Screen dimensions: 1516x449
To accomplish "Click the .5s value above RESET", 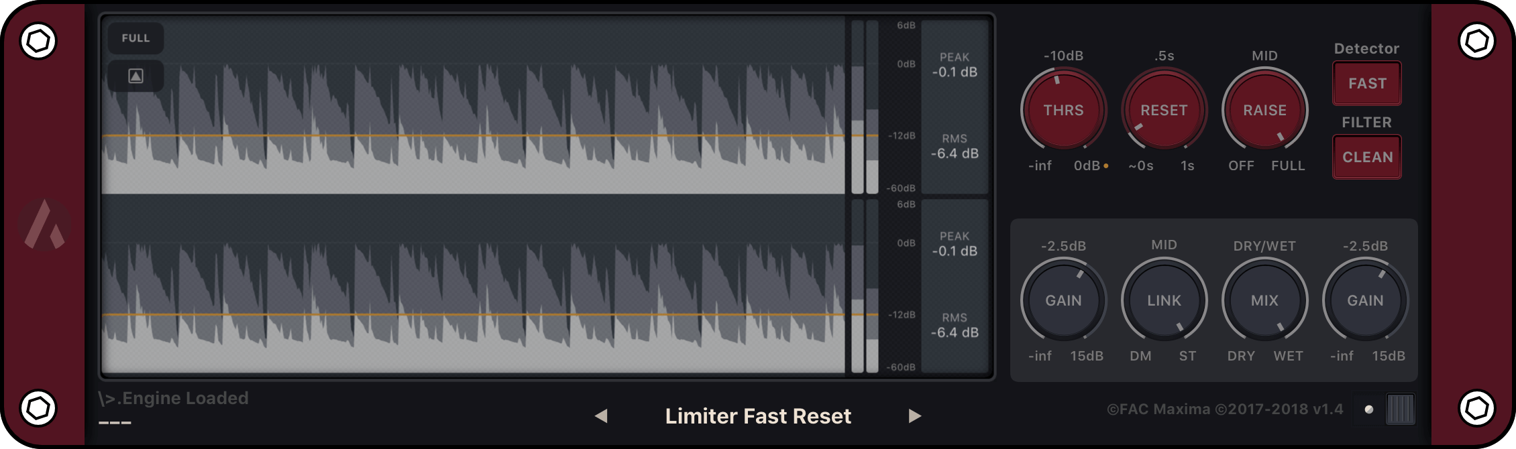I will [1164, 56].
